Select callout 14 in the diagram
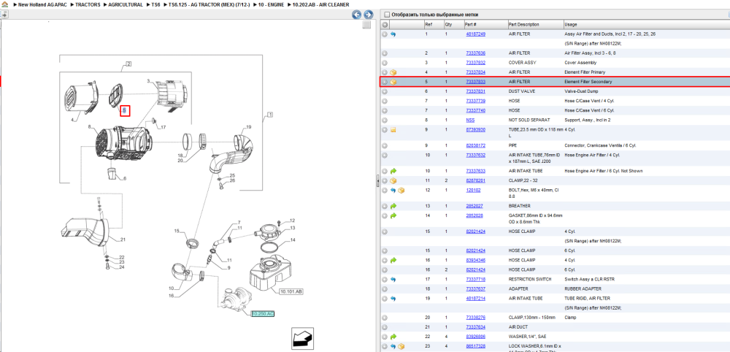 (293, 240)
